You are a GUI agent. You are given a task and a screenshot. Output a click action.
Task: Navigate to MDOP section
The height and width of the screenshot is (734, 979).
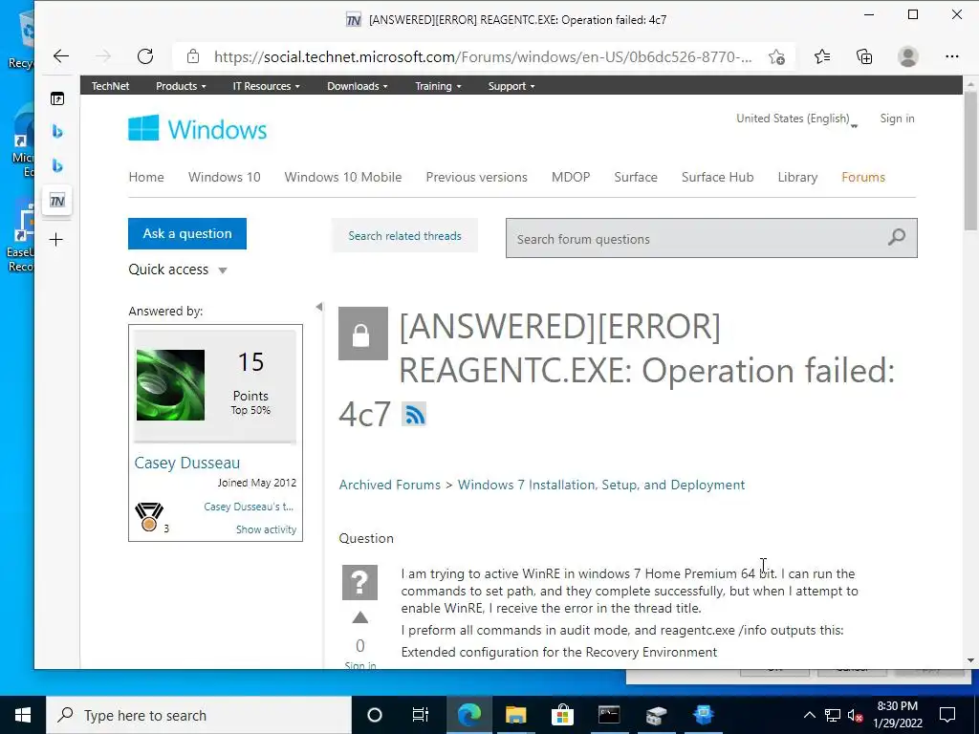[x=571, y=177]
